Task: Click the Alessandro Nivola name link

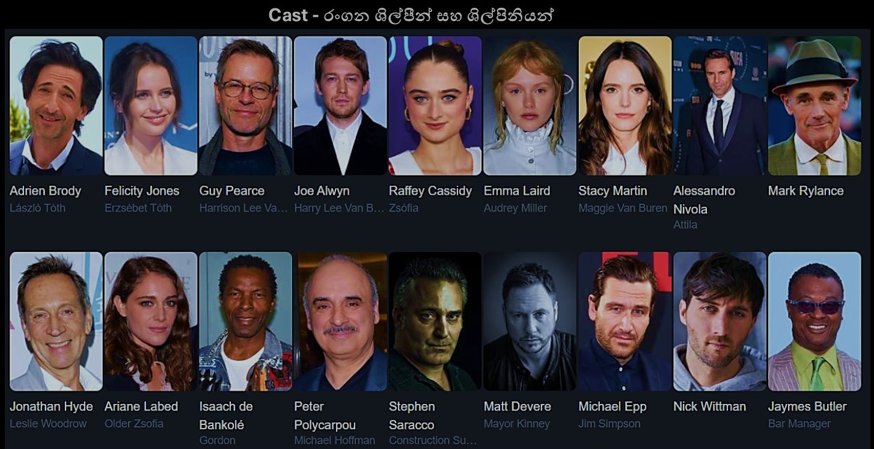Action: click(704, 200)
